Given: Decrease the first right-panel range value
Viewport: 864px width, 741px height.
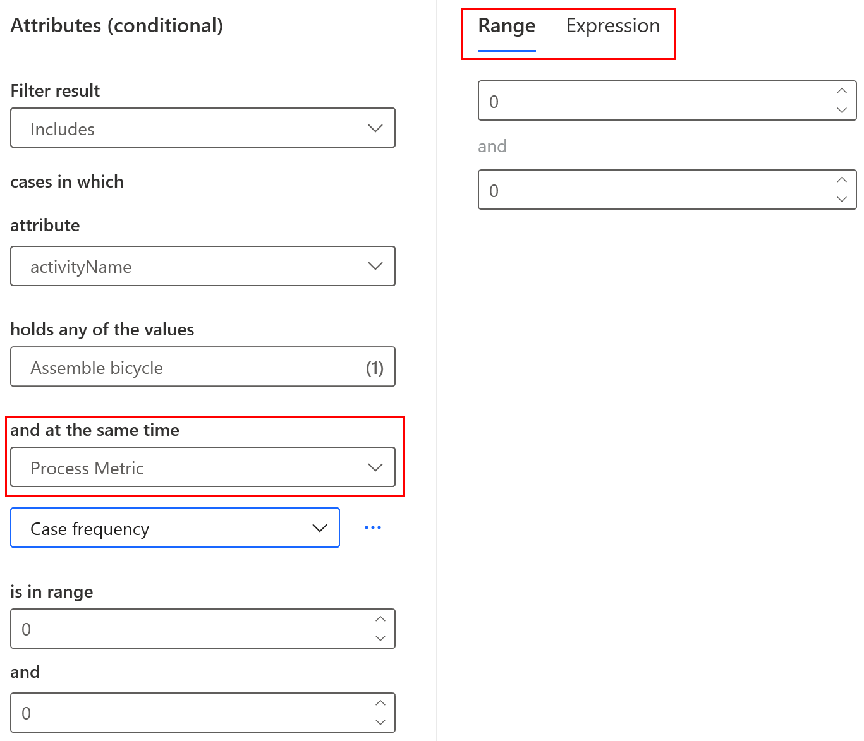Looking at the screenshot, I should 841,110.
